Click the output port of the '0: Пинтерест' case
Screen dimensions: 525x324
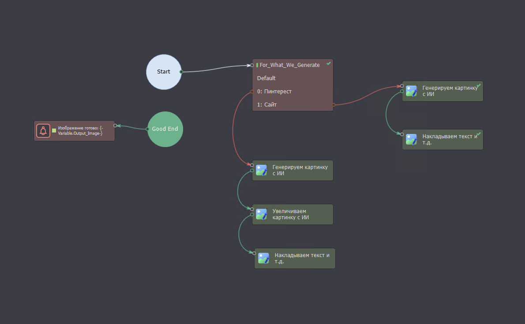[x=252, y=92]
